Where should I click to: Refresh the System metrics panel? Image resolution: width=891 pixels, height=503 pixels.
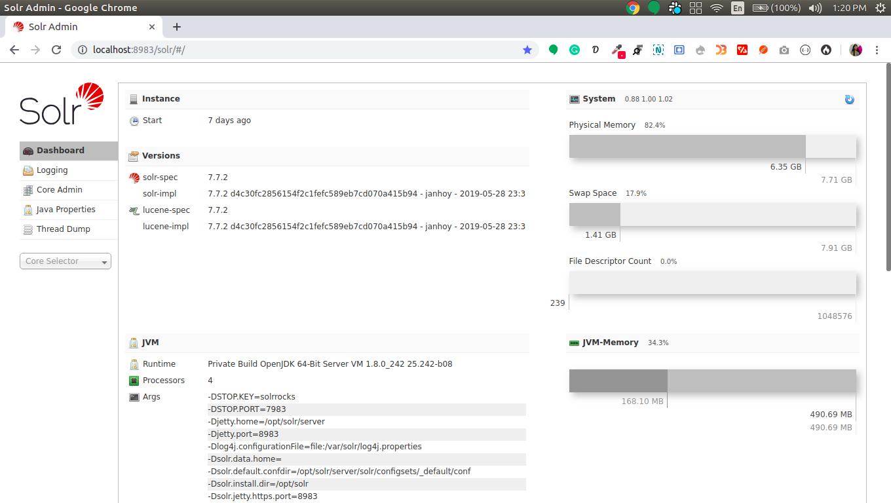click(x=849, y=99)
